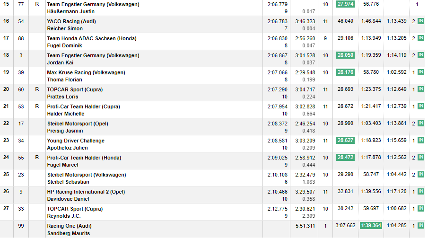The height and width of the screenshot is (239, 428).
Task: Click position 25 of Steibel Sebastian
Action: tap(6, 175)
